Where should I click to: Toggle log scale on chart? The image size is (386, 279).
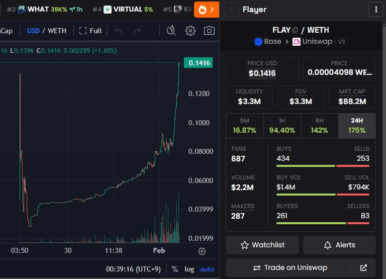pyautogui.click(x=189, y=269)
